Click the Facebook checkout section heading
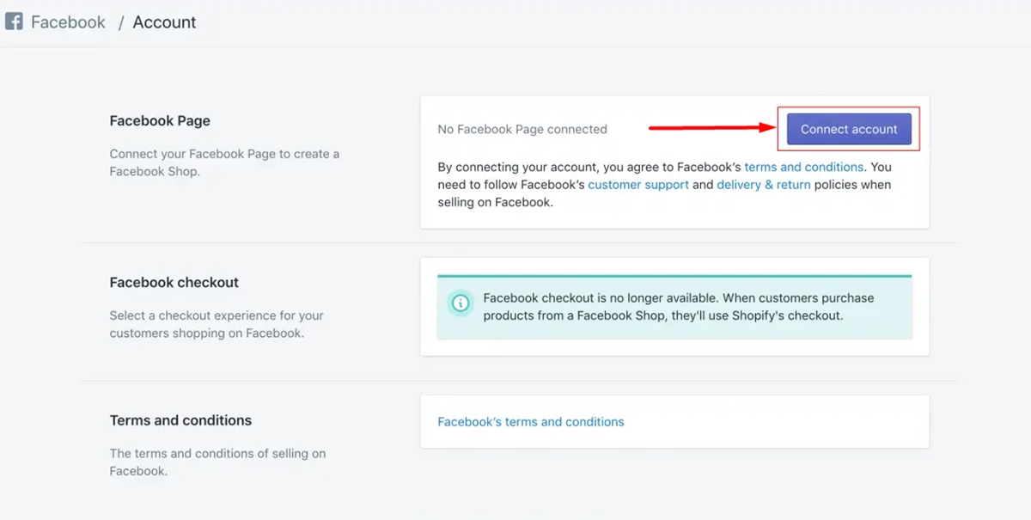The image size is (1031, 520). coord(174,283)
